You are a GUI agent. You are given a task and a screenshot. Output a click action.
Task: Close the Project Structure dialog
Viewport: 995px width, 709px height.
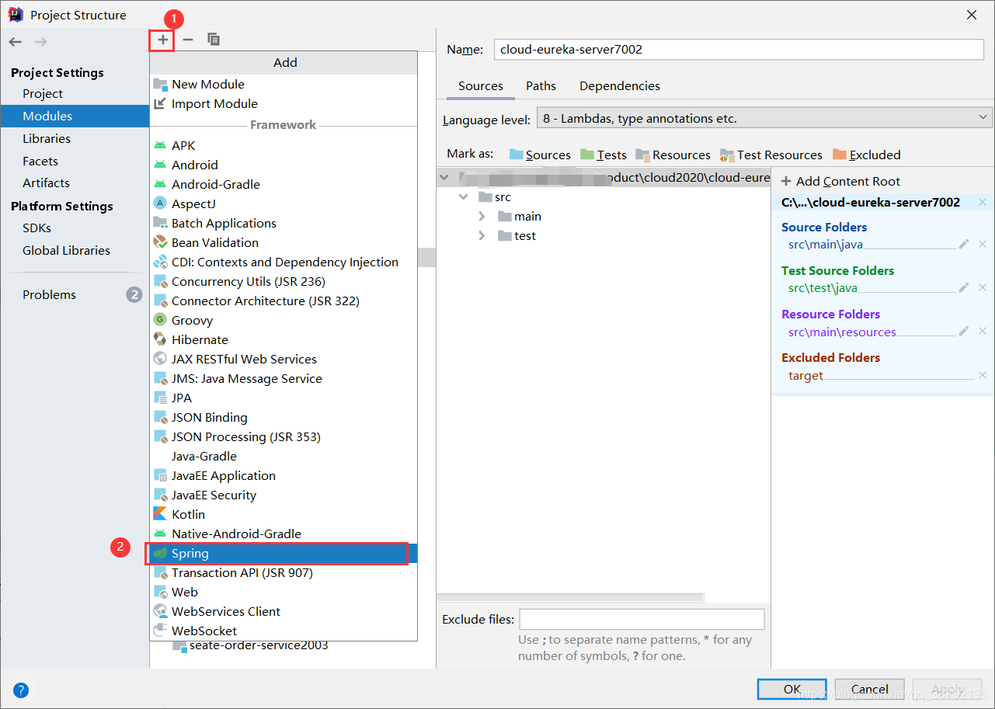(x=972, y=14)
